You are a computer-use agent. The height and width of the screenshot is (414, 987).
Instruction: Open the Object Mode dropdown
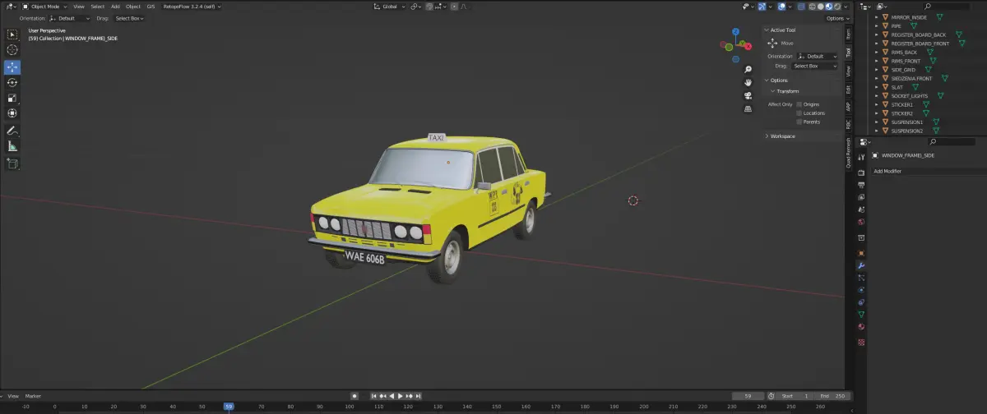pos(44,6)
